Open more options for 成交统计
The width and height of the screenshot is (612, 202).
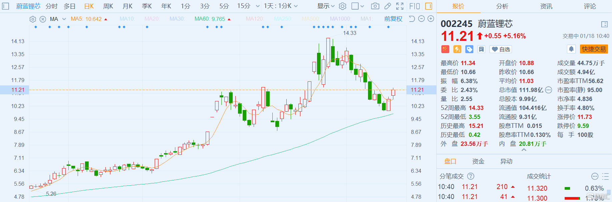pyautogui.click(x=595, y=176)
